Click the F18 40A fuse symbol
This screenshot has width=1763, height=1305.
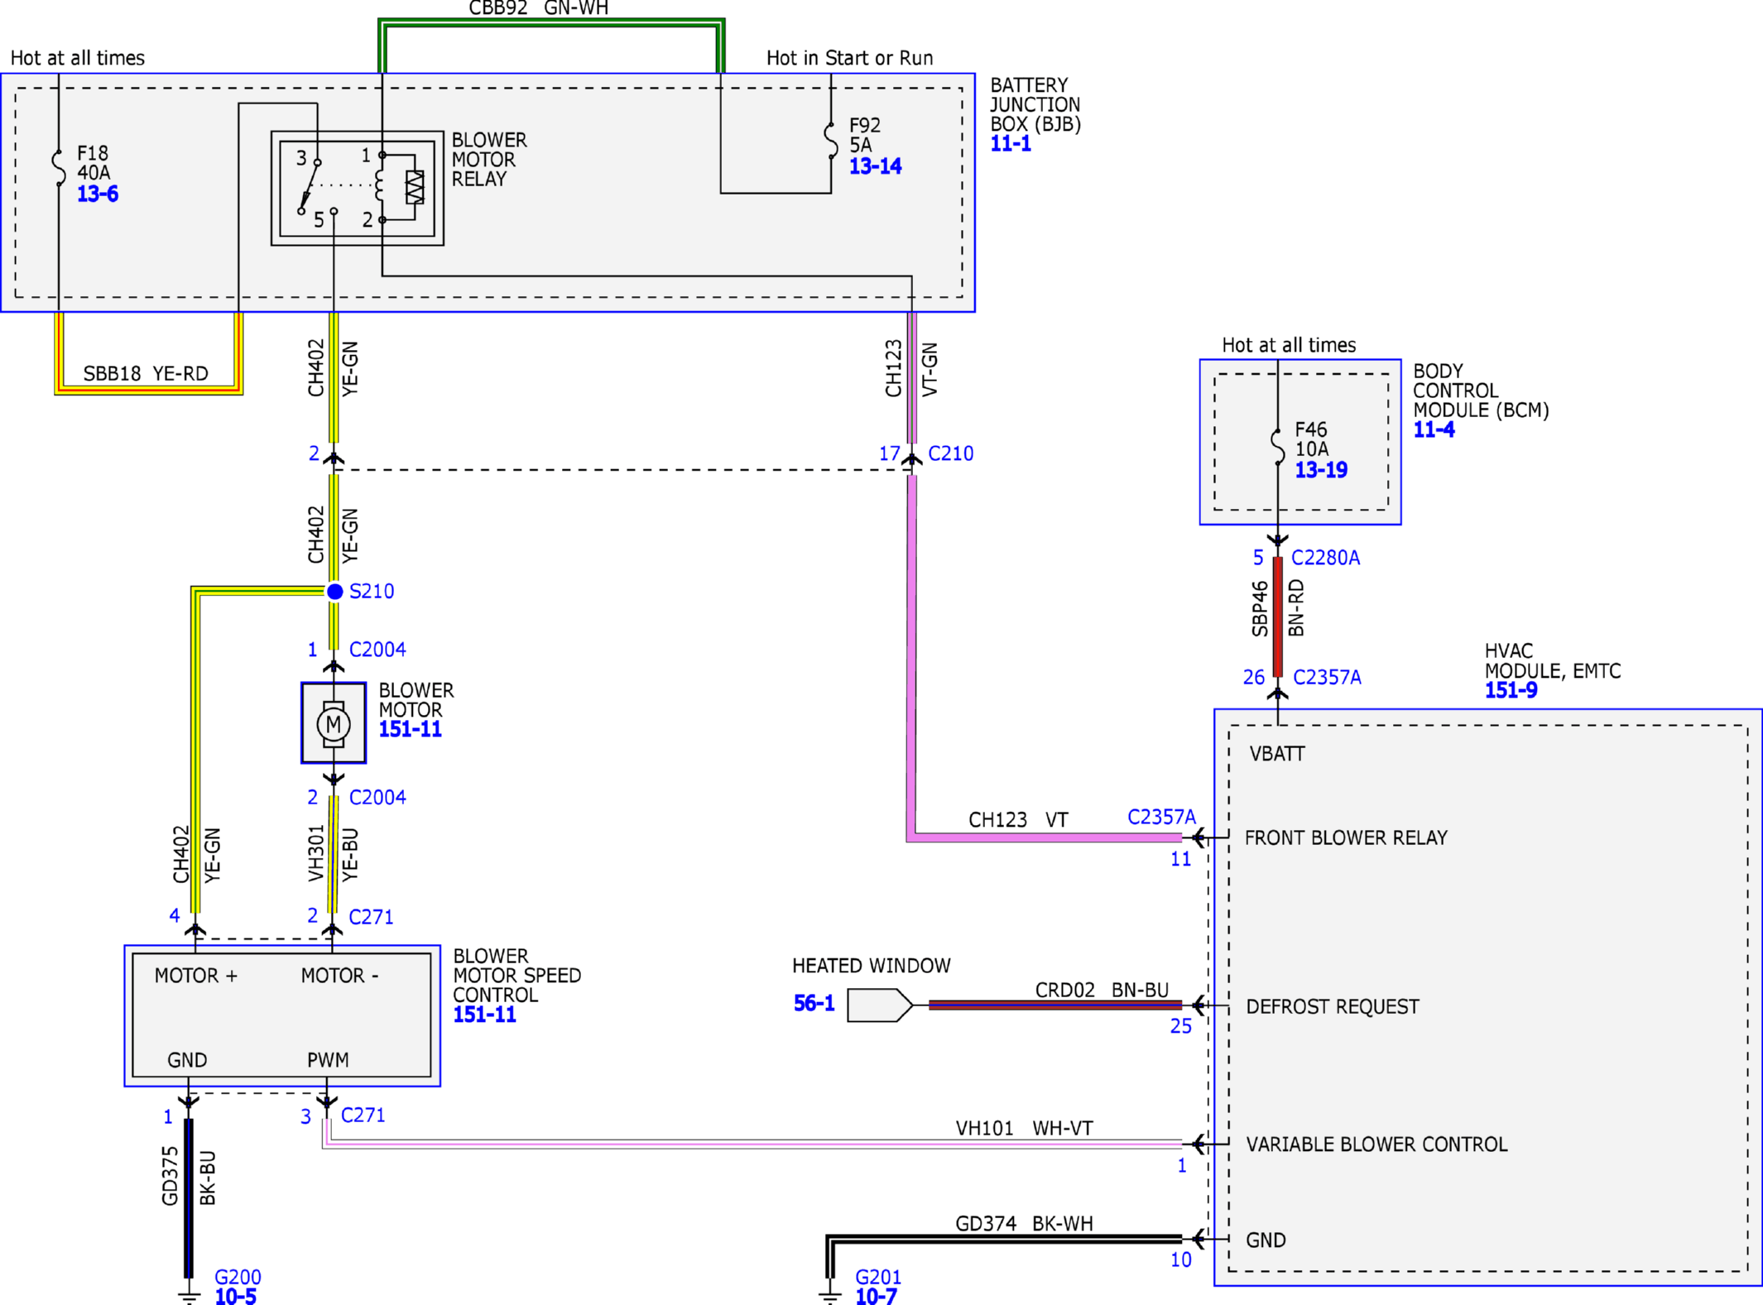(59, 168)
